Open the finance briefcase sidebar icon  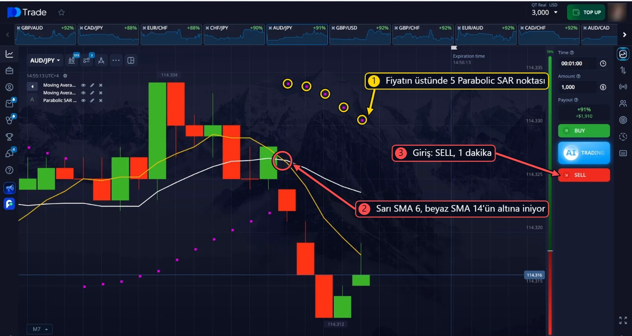[9, 71]
